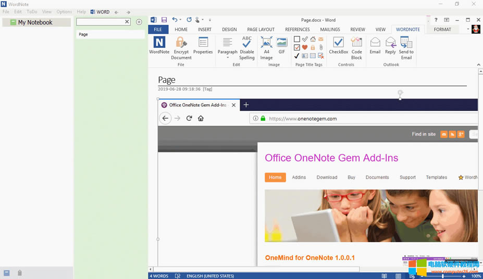Open the ToDo menu in WordNote
This screenshot has height=279, width=483.
(x=32, y=11)
